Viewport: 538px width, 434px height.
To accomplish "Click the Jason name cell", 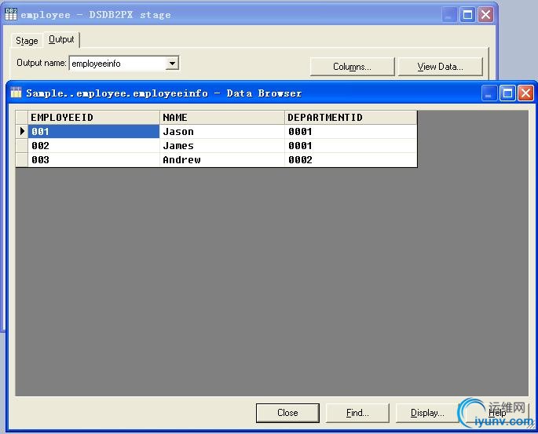I will (x=222, y=131).
